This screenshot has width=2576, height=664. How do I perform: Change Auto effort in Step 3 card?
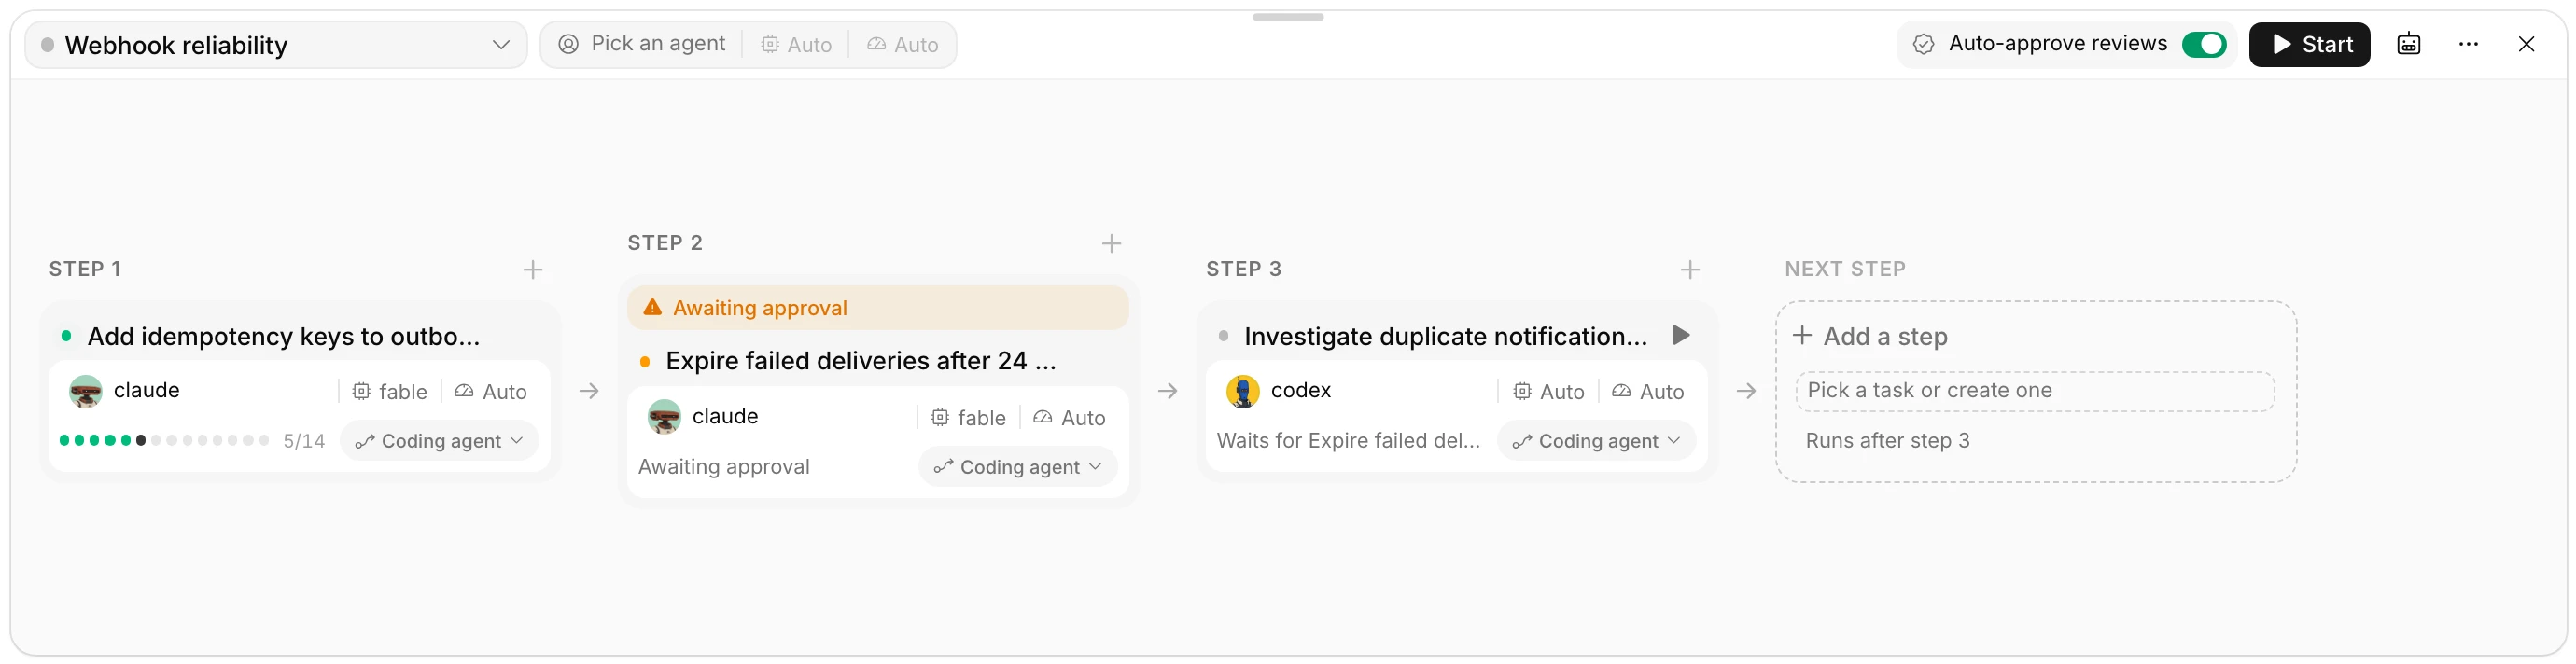1648,392
